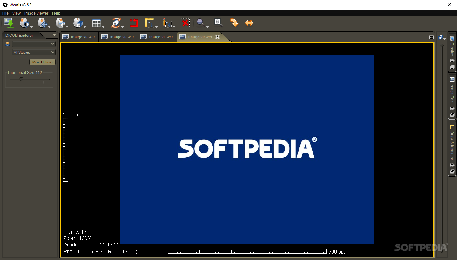Open the patient selection combo box
Image resolution: width=457 pixels, height=260 pixels.
(x=34, y=44)
